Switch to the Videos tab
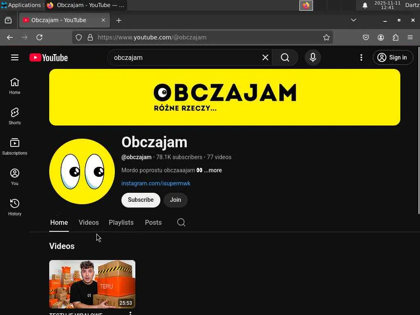The width and height of the screenshot is (420, 315). [x=89, y=223]
